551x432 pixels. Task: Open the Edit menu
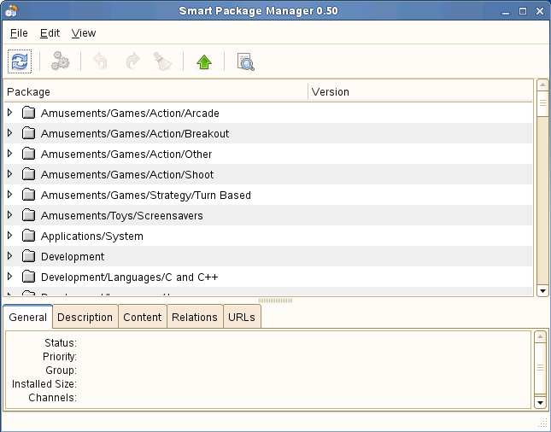click(50, 33)
